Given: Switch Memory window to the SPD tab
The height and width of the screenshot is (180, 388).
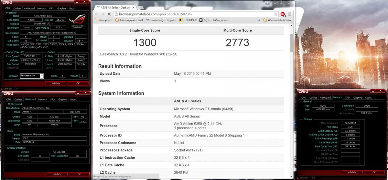Looking at the screenshot, I should (x=347, y=97).
